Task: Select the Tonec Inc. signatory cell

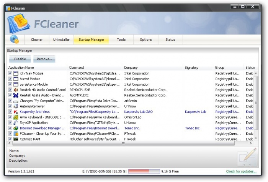Action: [x=193, y=128]
